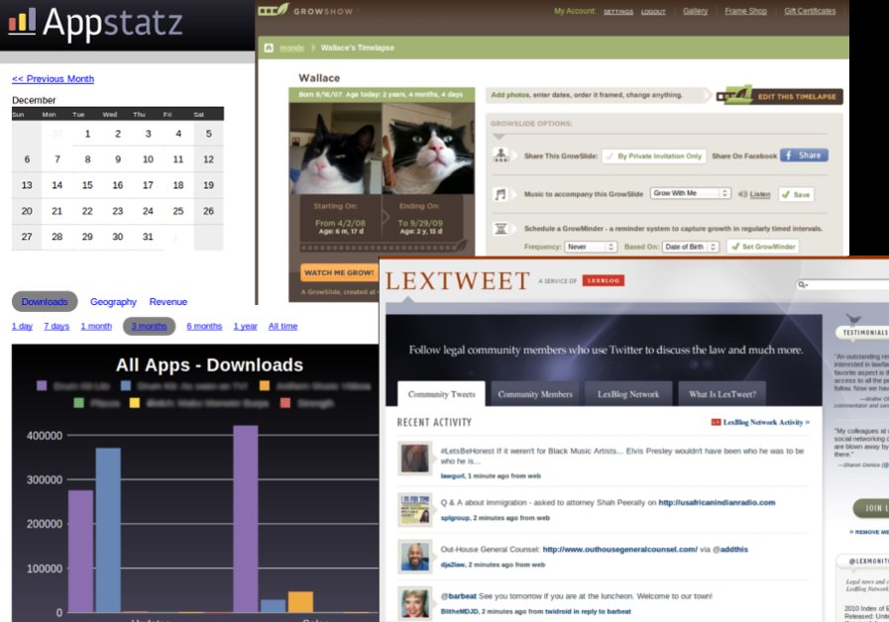
Task: Click Edit This Timelapse button
Action: (x=780, y=96)
